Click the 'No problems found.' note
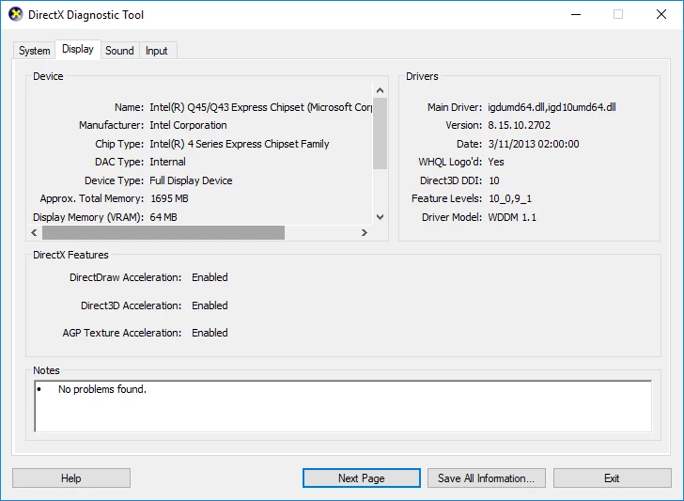Viewport: 684px width, 501px height. pos(102,389)
